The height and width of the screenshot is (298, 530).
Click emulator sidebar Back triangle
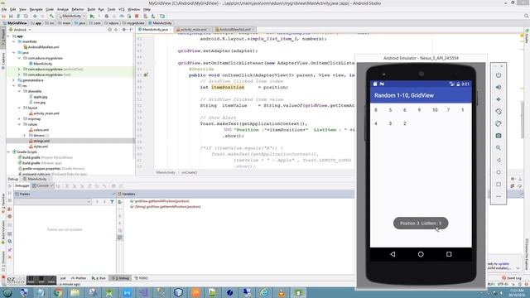499,160
